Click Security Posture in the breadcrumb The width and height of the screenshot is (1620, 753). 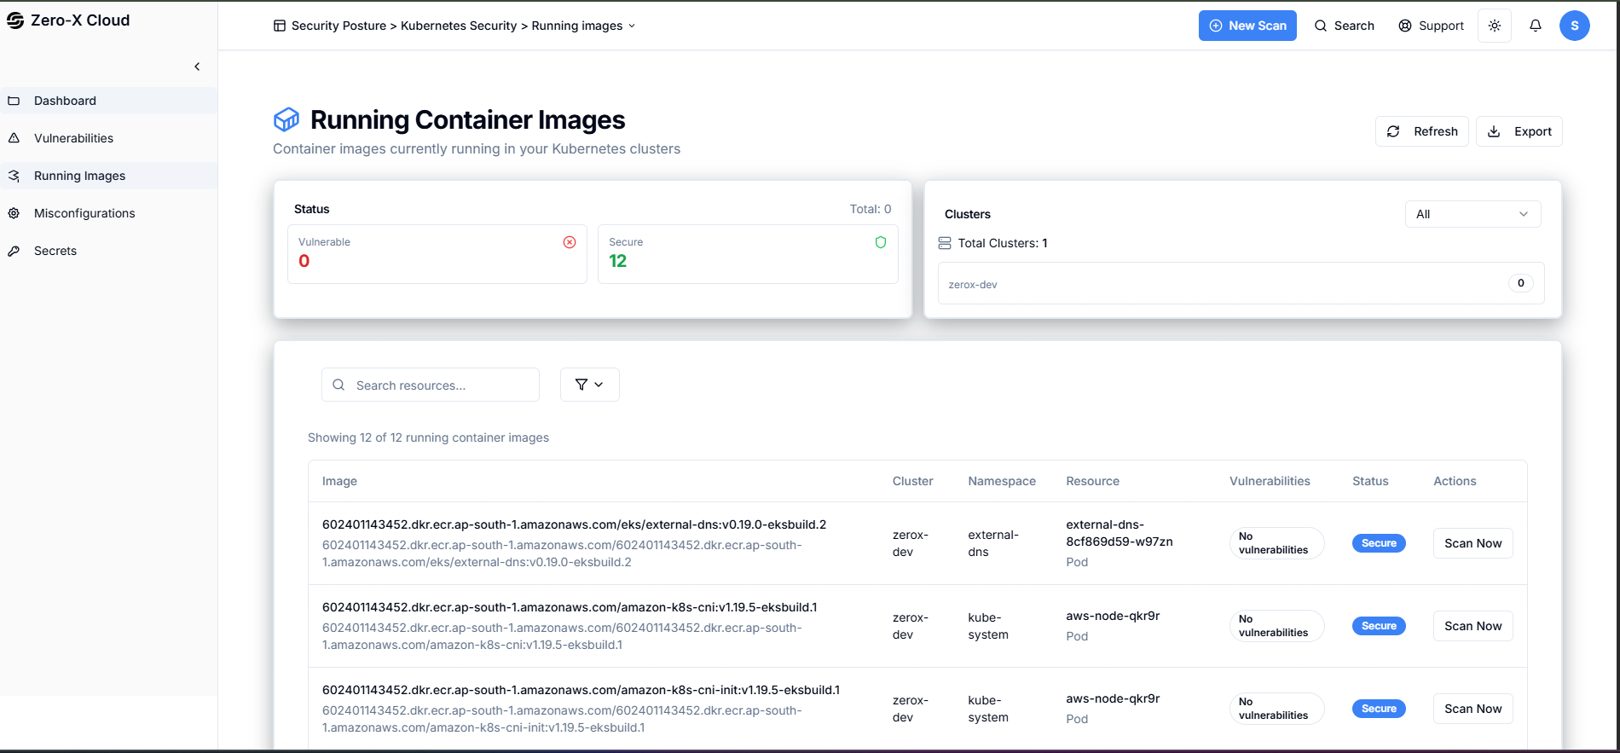click(338, 26)
